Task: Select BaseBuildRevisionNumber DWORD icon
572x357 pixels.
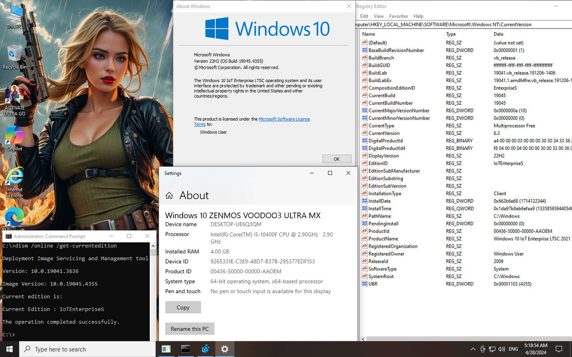Action: pyautogui.click(x=364, y=50)
